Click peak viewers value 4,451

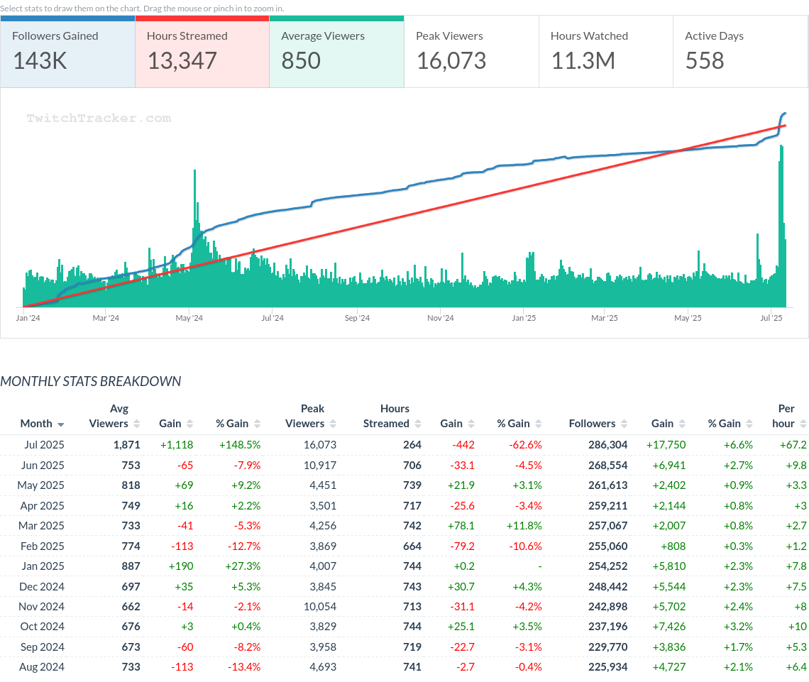tap(323, 485)
